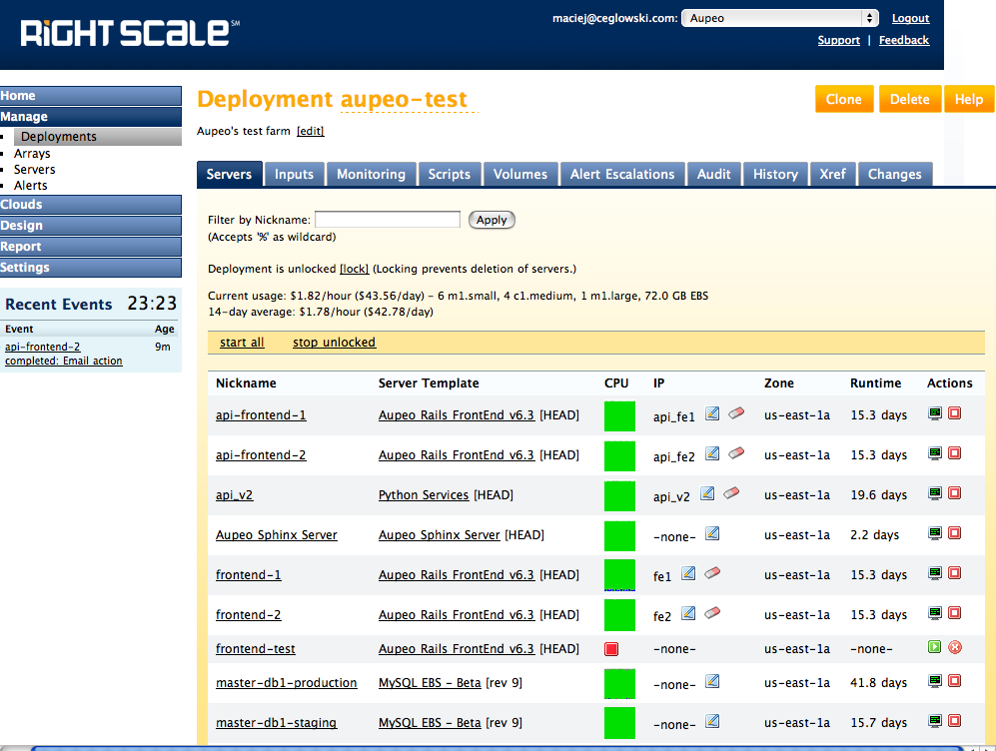
Task: Stop the api_v2 server
Action: point(954,493)
